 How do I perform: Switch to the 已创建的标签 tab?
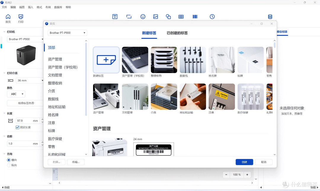point(177,33)
